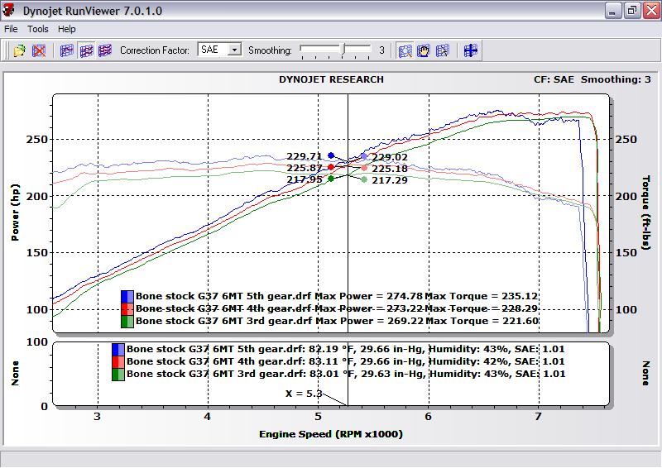This screenshot has height=468, width=662.
Task: Click the 225.18 torque readout value
Action: pos(390,169)
